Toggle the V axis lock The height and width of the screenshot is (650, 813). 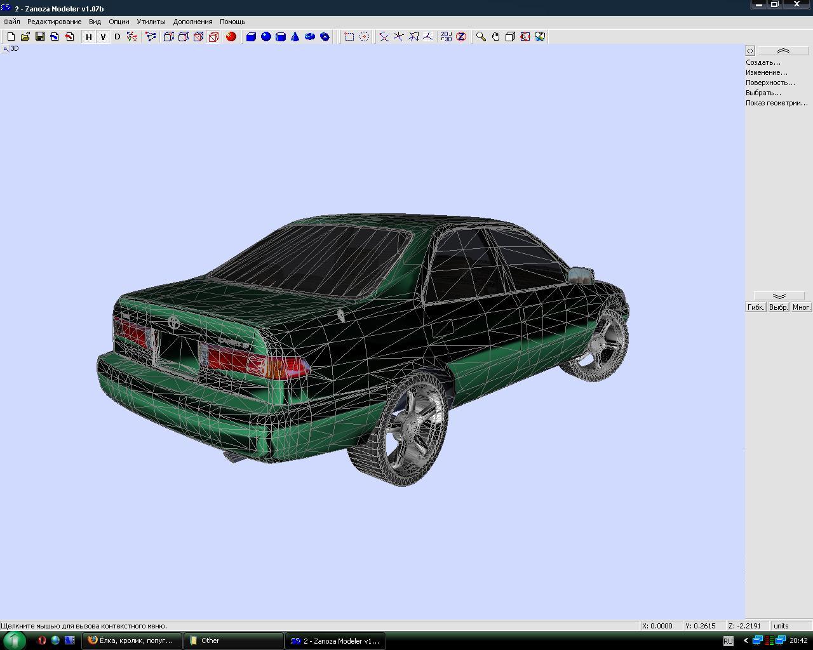pos(103,37)
